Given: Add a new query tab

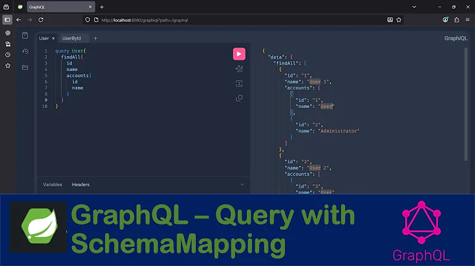Looking at the screenshot, I should [95, 38].
